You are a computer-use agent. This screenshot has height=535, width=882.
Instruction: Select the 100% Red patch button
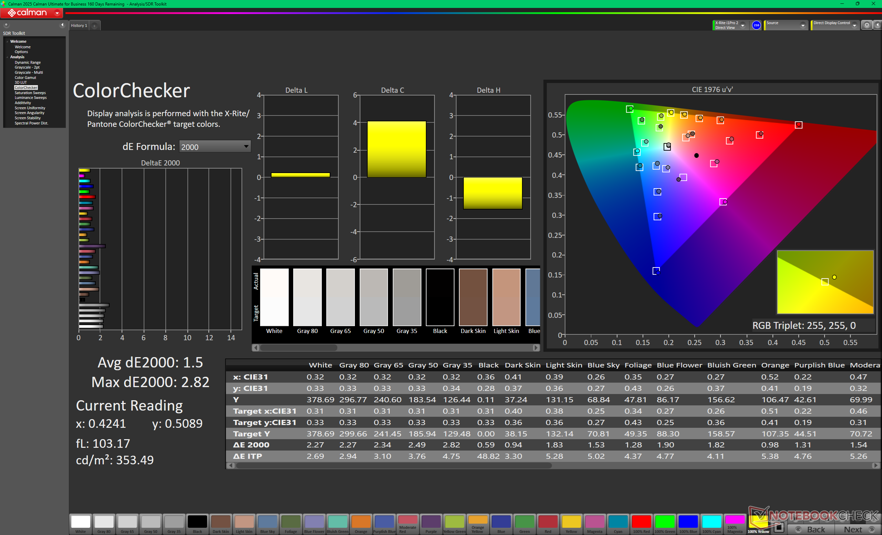coord(641,524)
